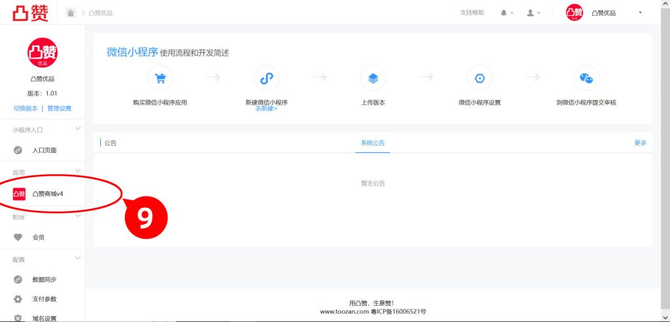
Task: Click 微信小程序设置 hexagon step icon
Action: coord(480,78)
